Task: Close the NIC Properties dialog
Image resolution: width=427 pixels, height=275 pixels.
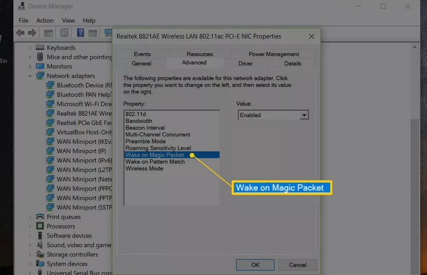Action: click(x=311, y=36)
